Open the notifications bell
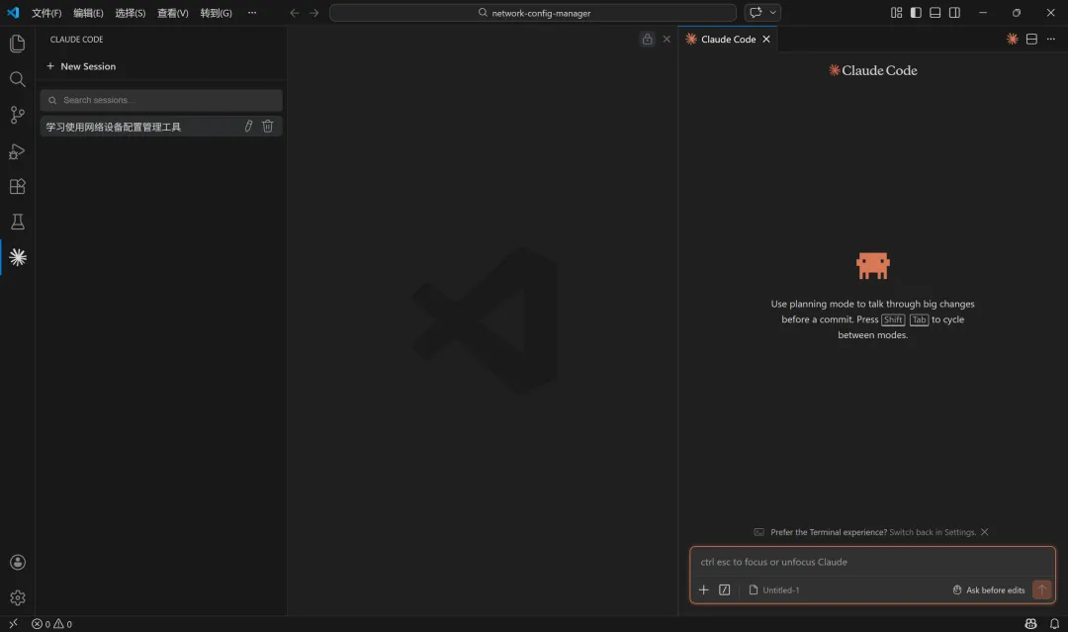 [x=1054, y=624]
